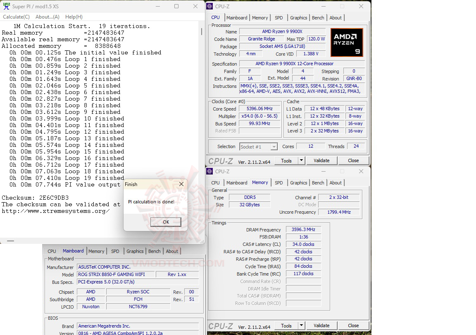
Task: Switch to the Graphics tab in the top window
Action: (x=298, y=18)
